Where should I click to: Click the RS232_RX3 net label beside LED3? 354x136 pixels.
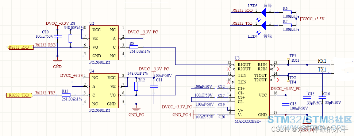[x=242, y=10]
